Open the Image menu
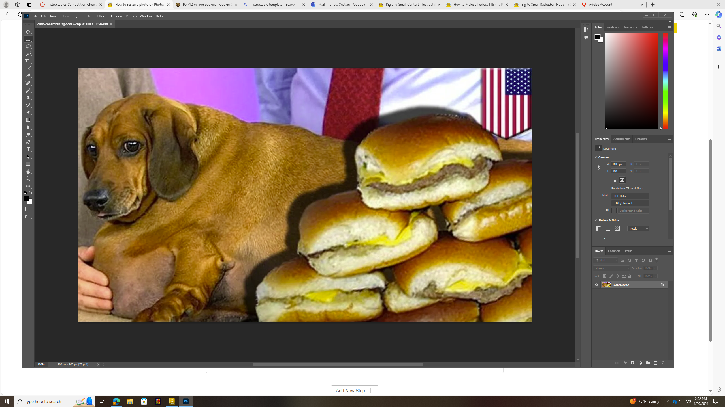Screen dimensions: 725x407 tap(55, 16)
